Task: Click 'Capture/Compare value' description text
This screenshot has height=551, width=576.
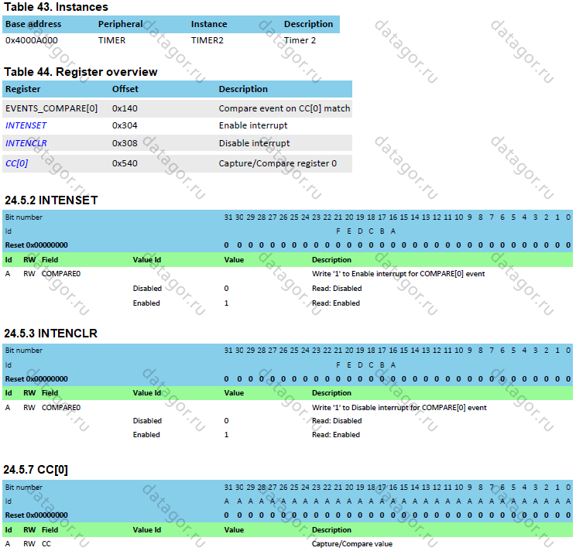Action: point(352,544)
